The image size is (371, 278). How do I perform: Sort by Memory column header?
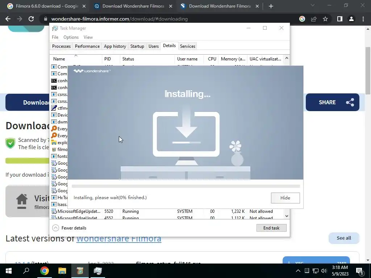coord(233,59)
